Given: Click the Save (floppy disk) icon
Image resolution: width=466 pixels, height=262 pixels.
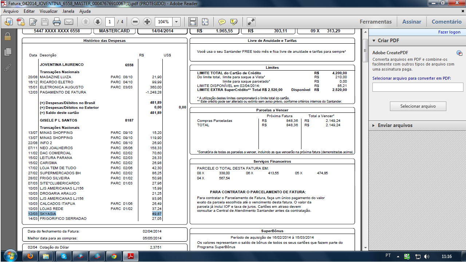Looking at the screenshot, I should click(45, 22).
